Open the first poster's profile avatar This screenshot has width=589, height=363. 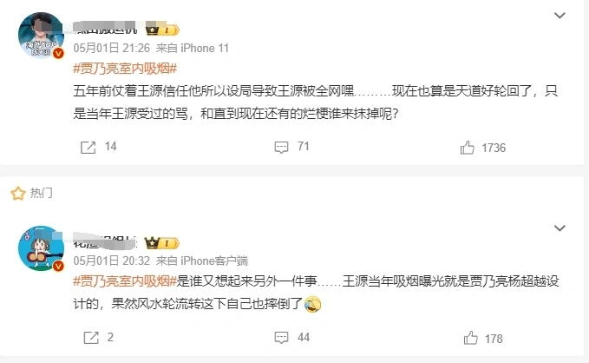pyautogui.click(x=41, y=36)
